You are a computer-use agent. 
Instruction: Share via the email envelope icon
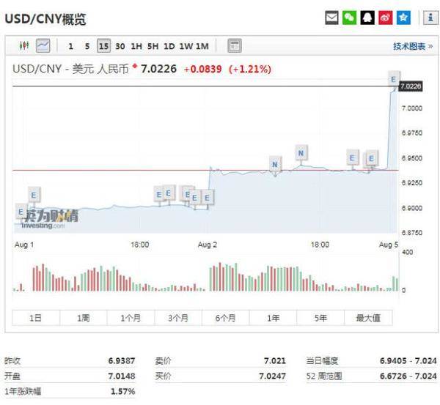click(331, 18)
